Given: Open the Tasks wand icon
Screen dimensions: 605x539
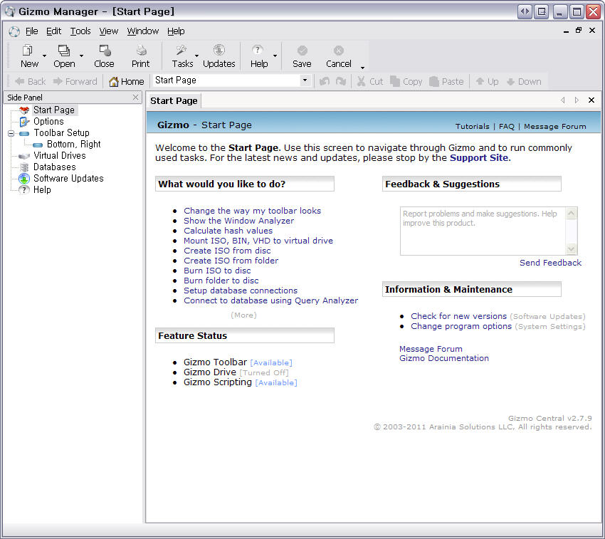Looking at the screenshot, I should (181, 51).
